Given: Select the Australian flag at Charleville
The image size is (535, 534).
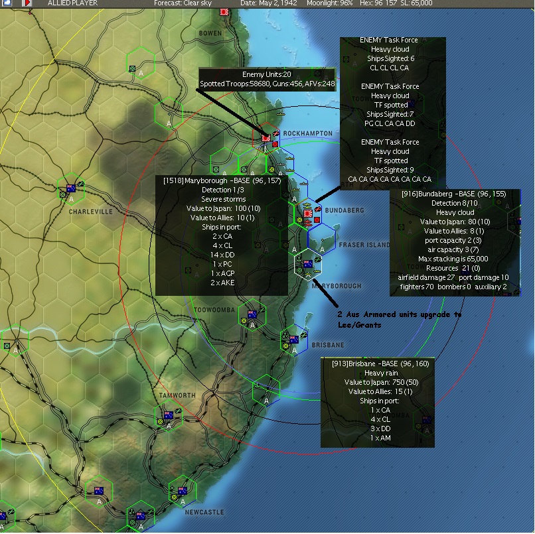Looking at the screenshot, I should tap(71, 188).
